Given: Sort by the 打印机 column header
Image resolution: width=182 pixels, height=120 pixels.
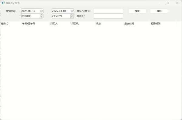Looking at the screenshot, I should (x=83, y=24).
